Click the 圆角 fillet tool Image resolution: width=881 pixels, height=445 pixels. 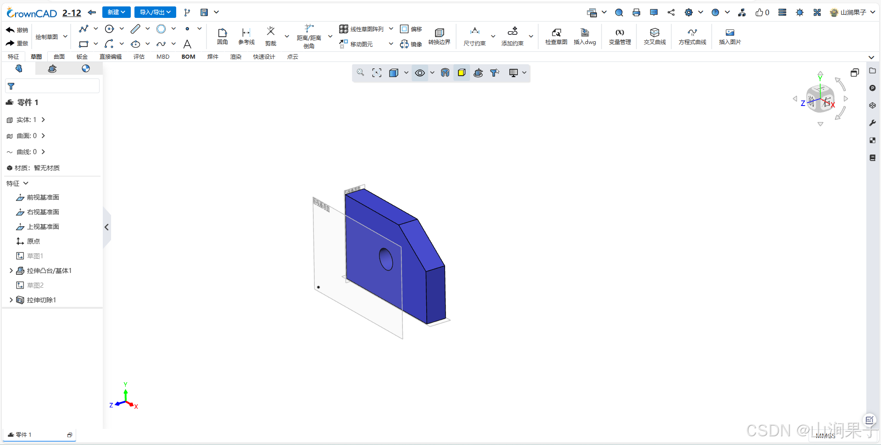(223, 36)
